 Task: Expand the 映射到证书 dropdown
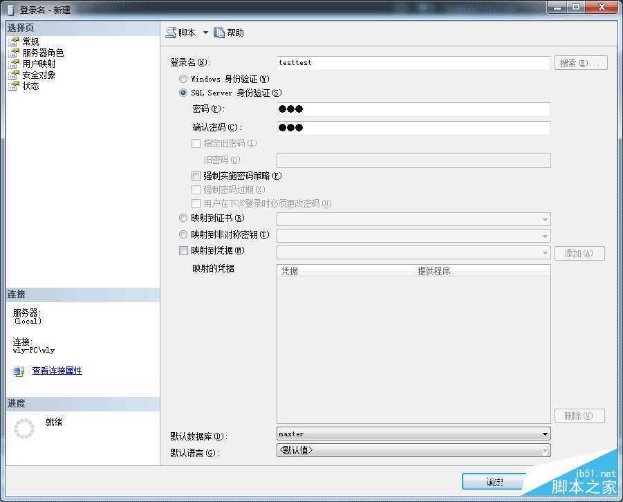pyautogui.click(x=545, y=219)
